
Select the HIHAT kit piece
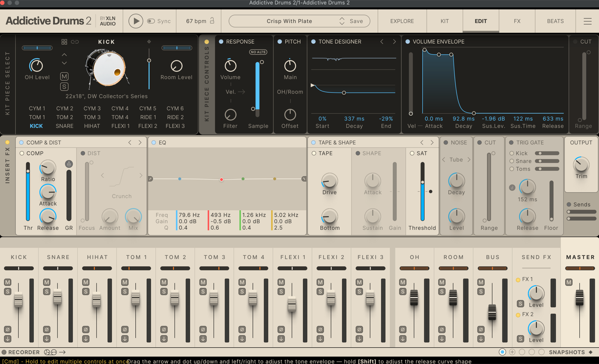point(92,126)
